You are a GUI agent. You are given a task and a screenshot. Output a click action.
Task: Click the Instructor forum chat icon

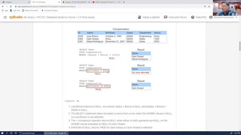[x=166, y=17]
